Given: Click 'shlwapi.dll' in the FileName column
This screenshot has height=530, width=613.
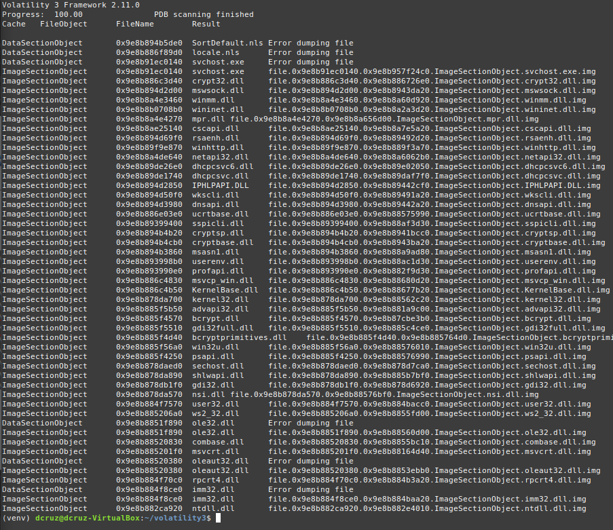Looking at the screenshot, I should tap(218, 375).
